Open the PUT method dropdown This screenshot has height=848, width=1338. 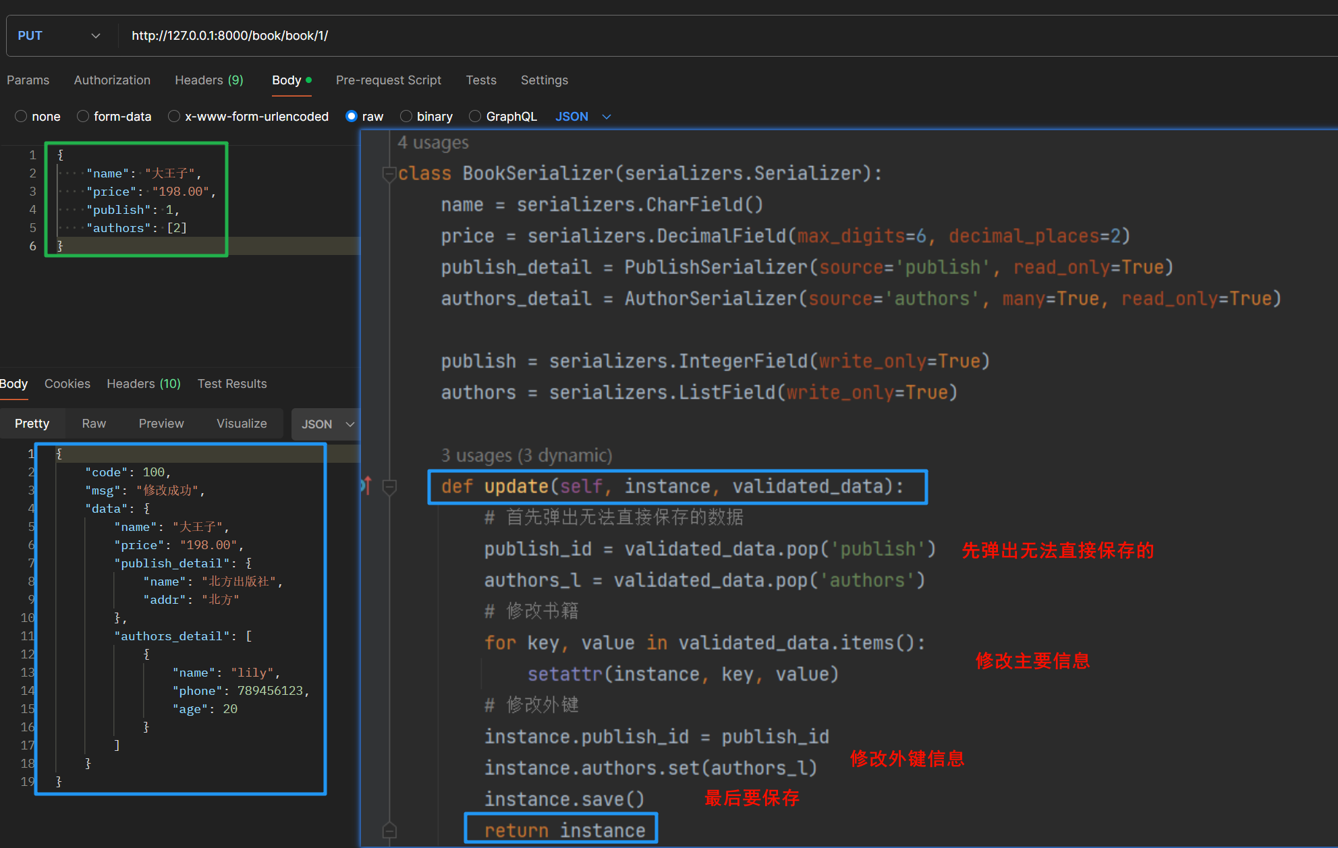(59, 36)
